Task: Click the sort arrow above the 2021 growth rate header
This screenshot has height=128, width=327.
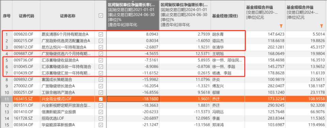Action: tap(133, 1)
